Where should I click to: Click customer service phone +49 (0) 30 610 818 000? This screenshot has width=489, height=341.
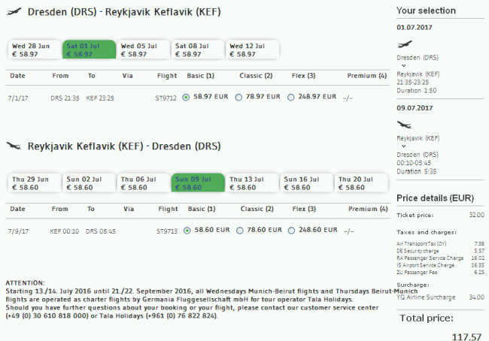click(47, 316)
